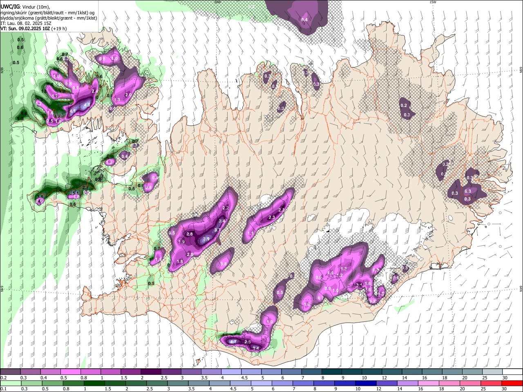Viewport: 523px width, 392px height.
Task: Select the dark purple 2 swatch on the upper scale
Action: [151, 372]
